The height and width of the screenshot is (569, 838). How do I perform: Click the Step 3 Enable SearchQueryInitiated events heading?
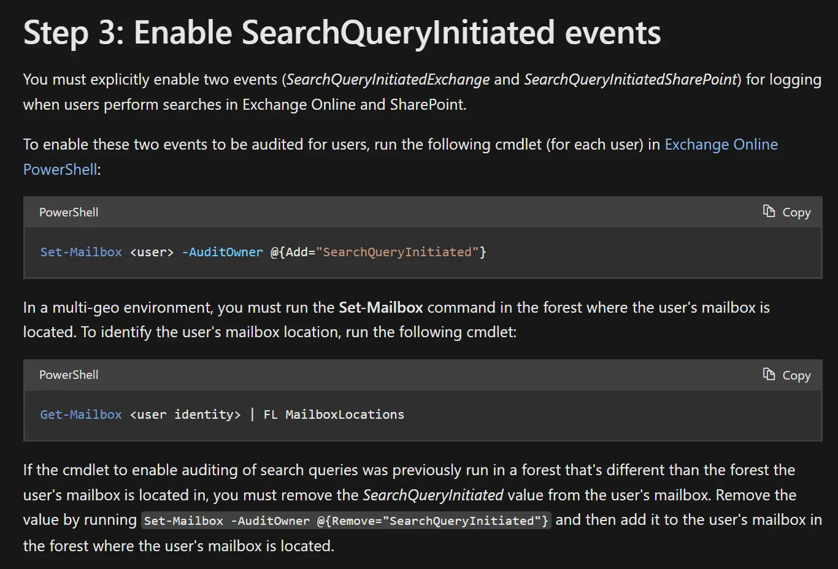point(342,32)
